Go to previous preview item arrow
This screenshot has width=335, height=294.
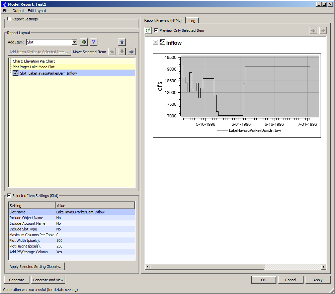(x=313, y=30)
